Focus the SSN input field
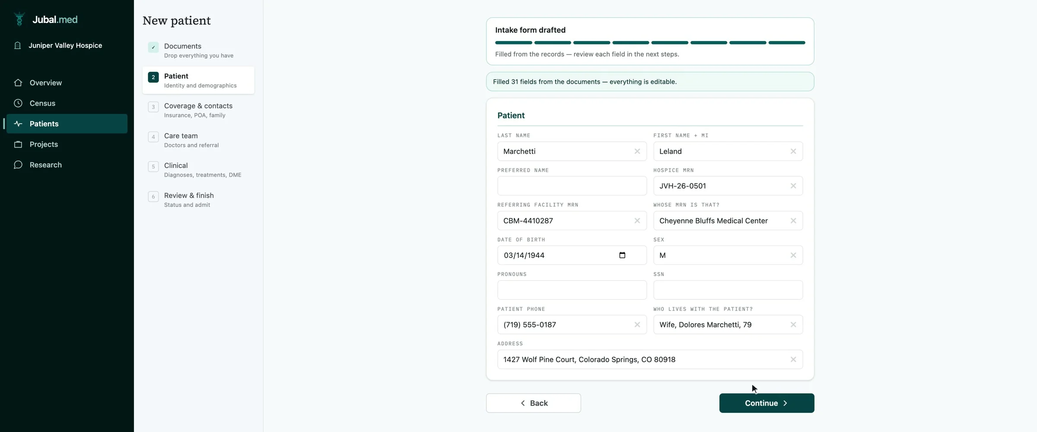Viewport: 1037px width, 432px height. (728, 290)
